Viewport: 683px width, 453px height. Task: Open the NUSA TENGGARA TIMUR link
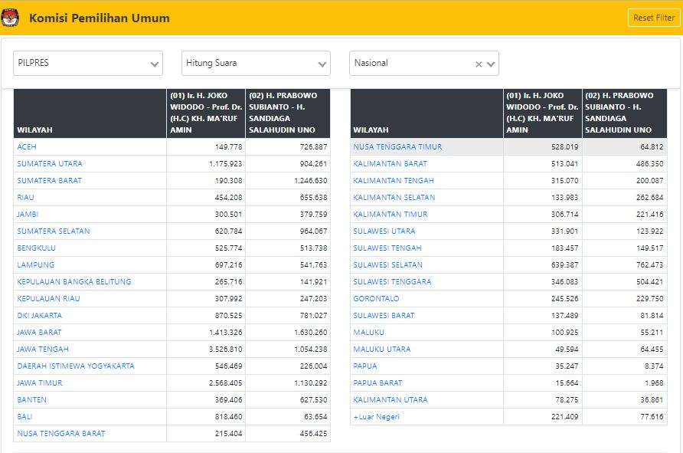click(397, 147)
